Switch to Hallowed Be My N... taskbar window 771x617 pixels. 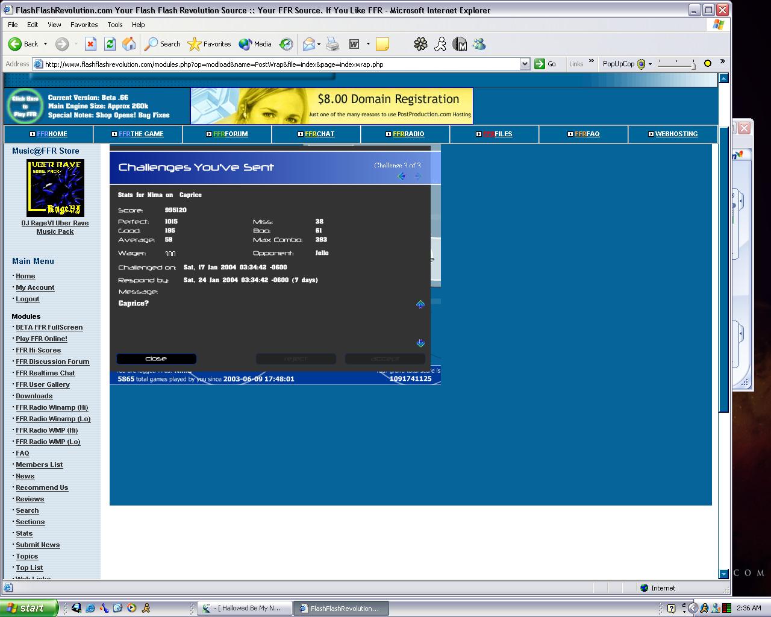point(245,608)
